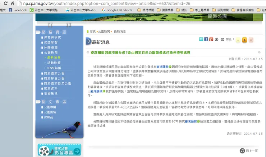Open the Facebook bookmark

(x=18, y=10)
